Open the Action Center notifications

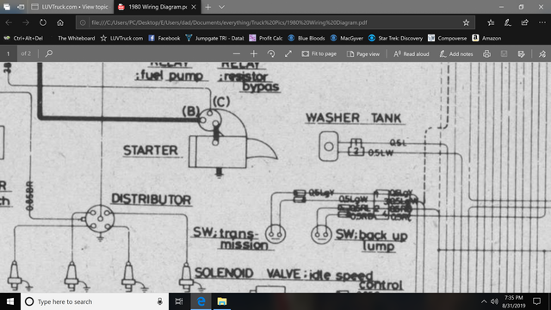536,301
